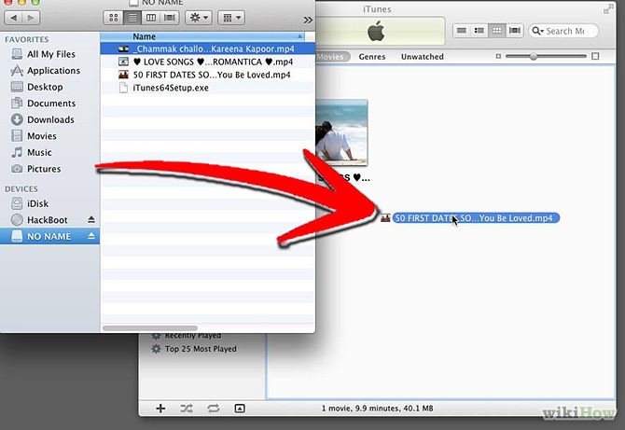Switch iTunes to album list view
The height and width of the screenshot is (430, 625).
click(x=479, y=31)
